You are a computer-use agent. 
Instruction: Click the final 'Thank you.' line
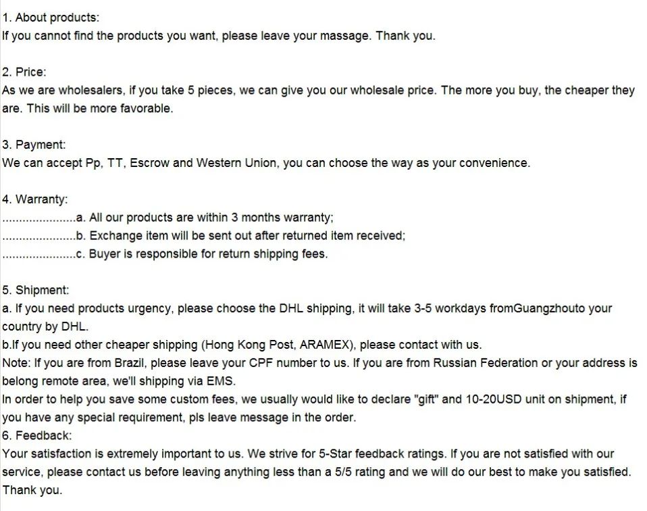[32, 490]
